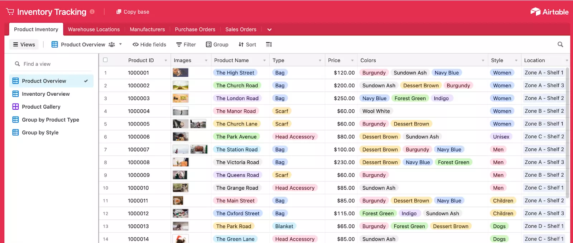This screenshot has width=573, height=243.
Task: Click the location cell 'Zone D - Shelf 1'
Action: [544, 226]
